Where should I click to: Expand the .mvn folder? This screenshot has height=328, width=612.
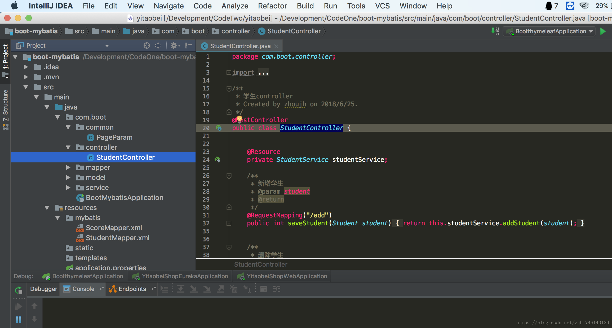(x=26, y=77)
